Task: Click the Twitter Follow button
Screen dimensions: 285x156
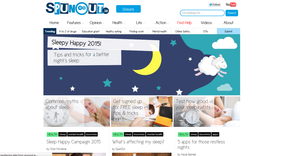Action: point(215,4)
